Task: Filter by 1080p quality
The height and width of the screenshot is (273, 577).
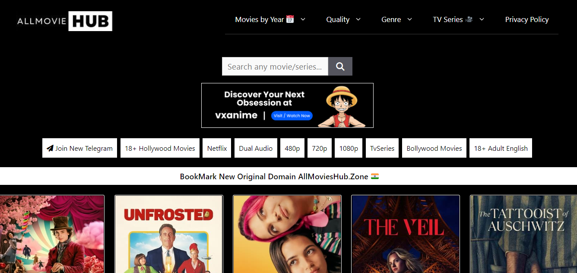Action: (349, 148)
